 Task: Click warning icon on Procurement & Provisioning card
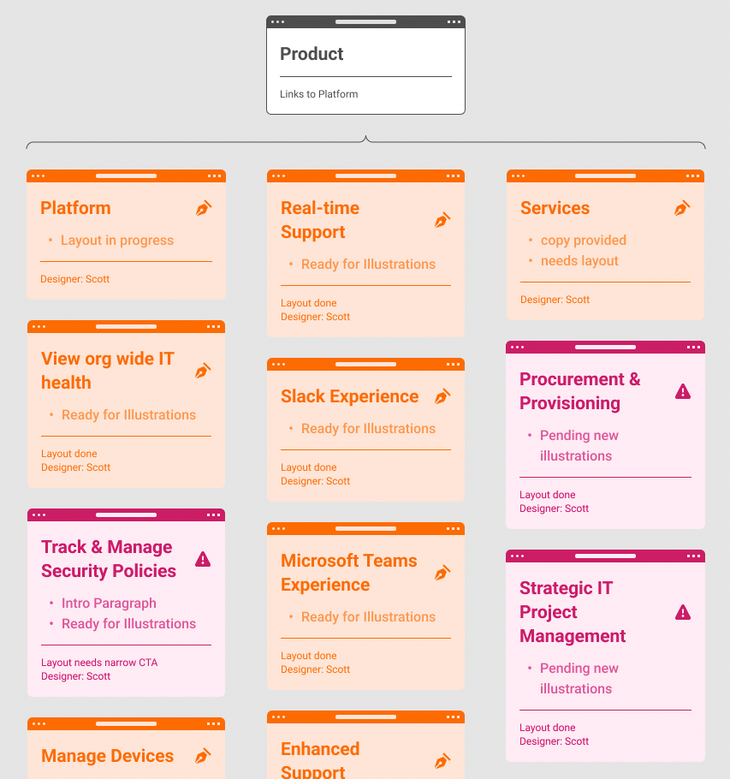[683, 391]
